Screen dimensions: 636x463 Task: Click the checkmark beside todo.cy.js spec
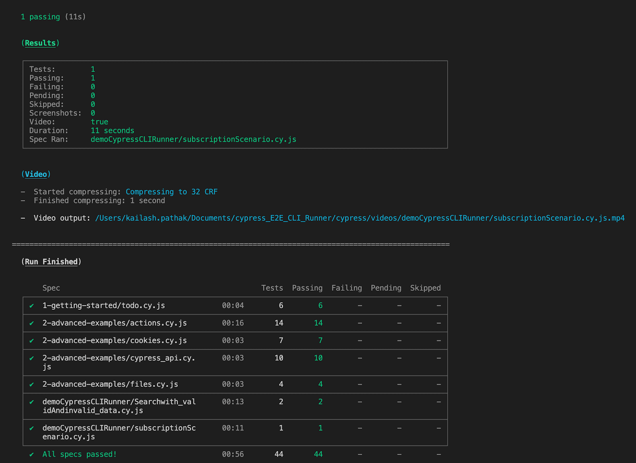tap(32, 305)
